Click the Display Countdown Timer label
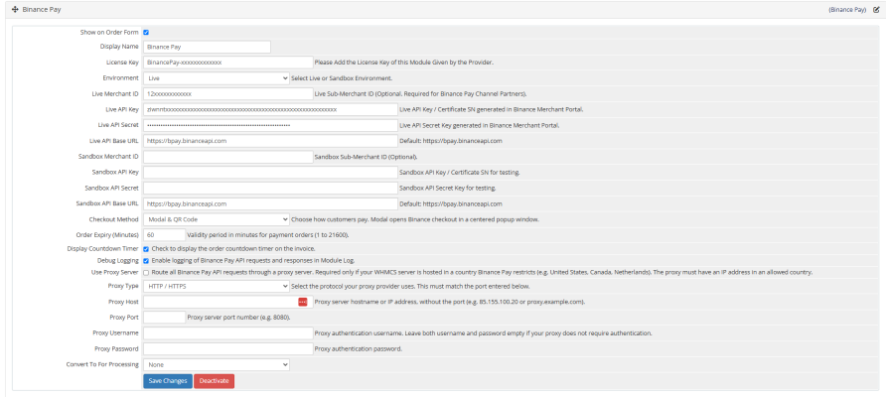Image resolution: width=886 pixels, height=397 pixels. tap(102, 248)
